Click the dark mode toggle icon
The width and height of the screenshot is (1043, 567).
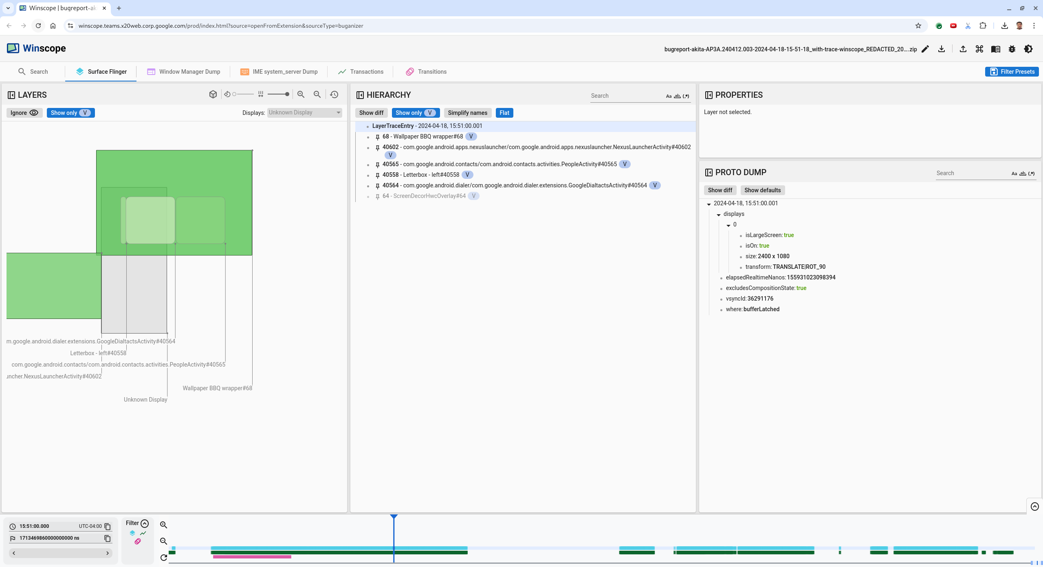coord(1028,49)
